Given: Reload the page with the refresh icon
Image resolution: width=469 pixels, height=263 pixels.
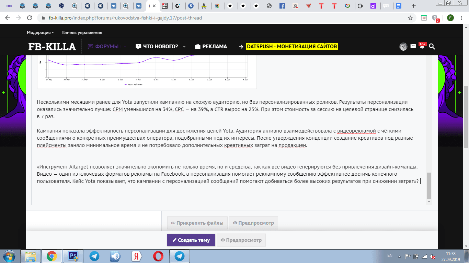Looking at the screenshot, I should click(x=30, y=18).
